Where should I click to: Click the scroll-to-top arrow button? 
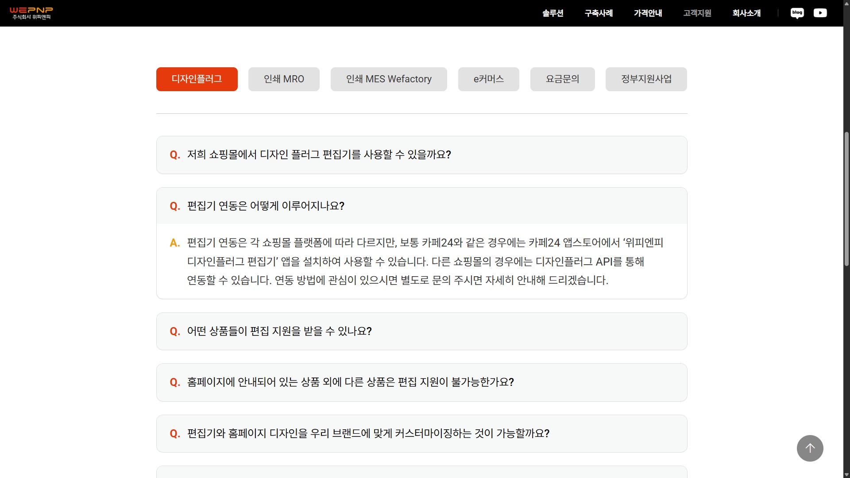pyautogui.click(x=810, y=448)
